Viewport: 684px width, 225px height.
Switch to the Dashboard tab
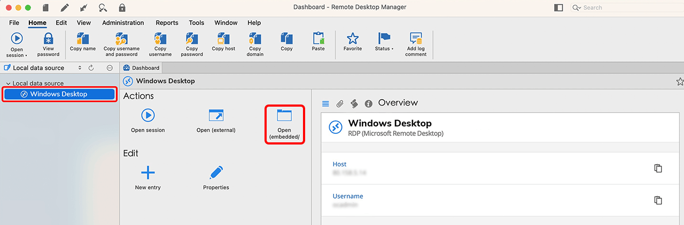[x=142, y=68]
